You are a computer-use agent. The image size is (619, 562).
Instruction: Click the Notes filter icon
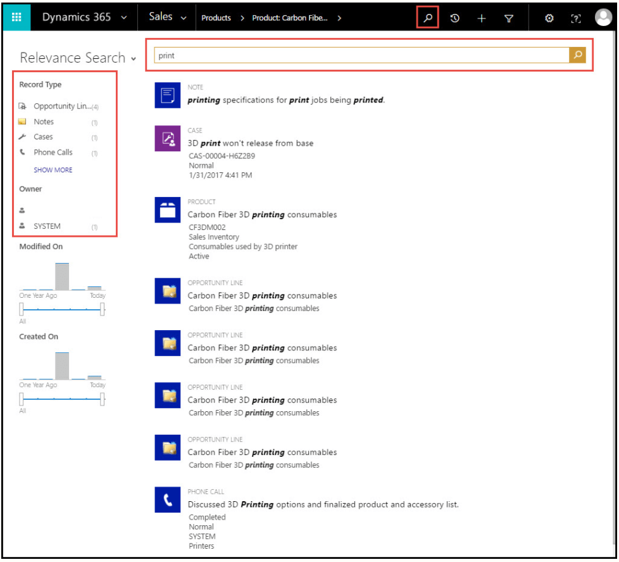(23, 122)
